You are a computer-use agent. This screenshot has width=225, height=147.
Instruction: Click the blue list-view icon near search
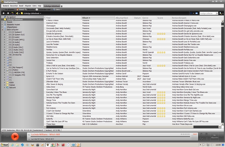pos(197,13)
